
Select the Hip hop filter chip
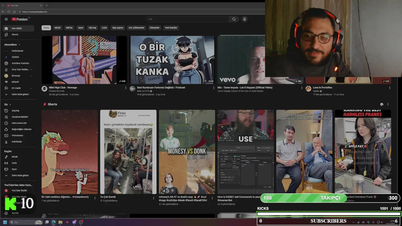pos(92,28)
